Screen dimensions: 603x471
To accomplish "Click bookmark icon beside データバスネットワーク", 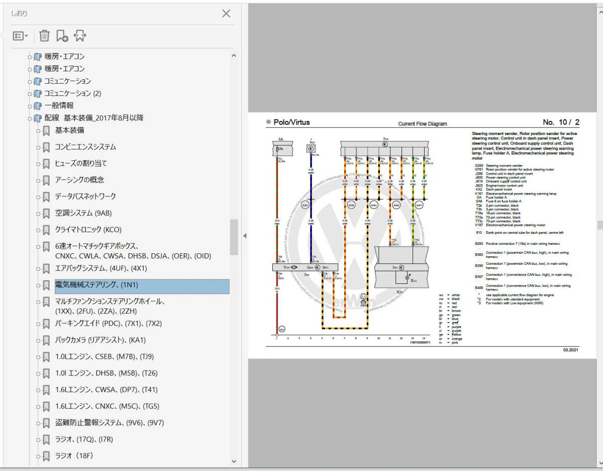I will point(46,197).
